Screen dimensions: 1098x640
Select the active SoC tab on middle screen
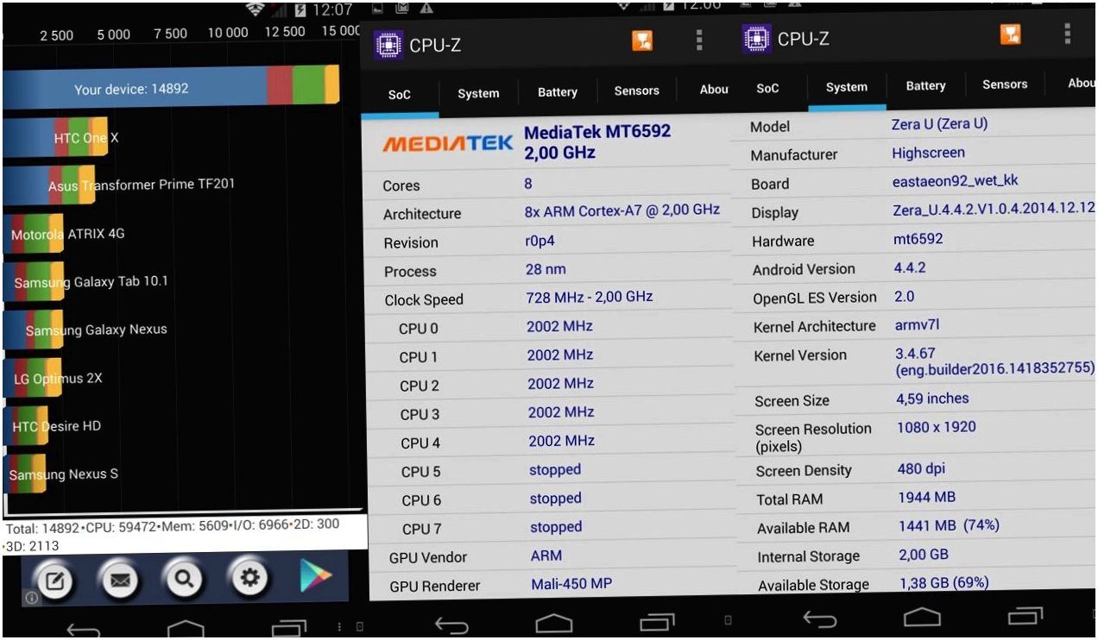(x=400, y=95)
